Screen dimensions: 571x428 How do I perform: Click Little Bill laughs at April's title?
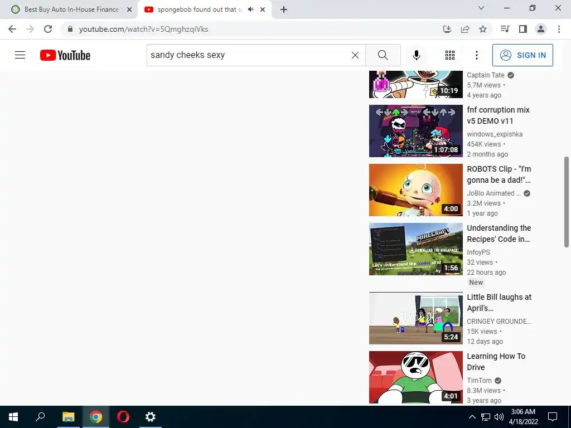point(499,303)
